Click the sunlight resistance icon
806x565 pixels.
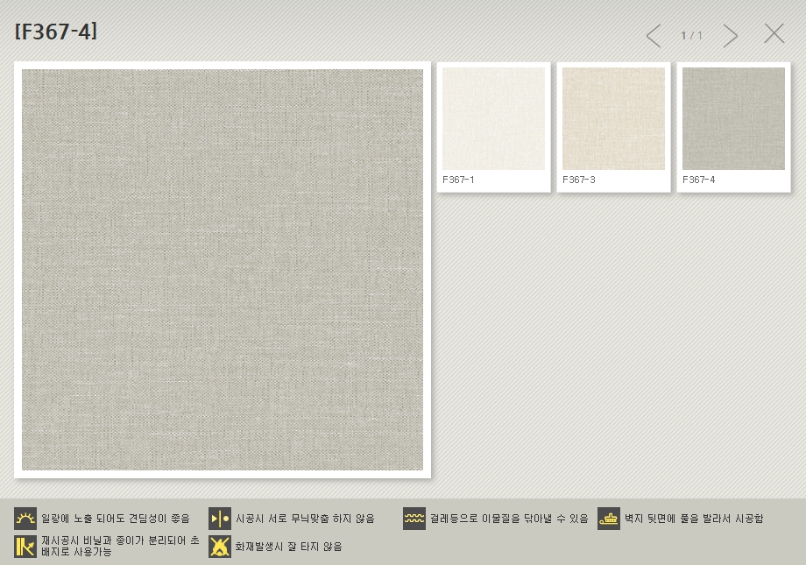(25, 519)
